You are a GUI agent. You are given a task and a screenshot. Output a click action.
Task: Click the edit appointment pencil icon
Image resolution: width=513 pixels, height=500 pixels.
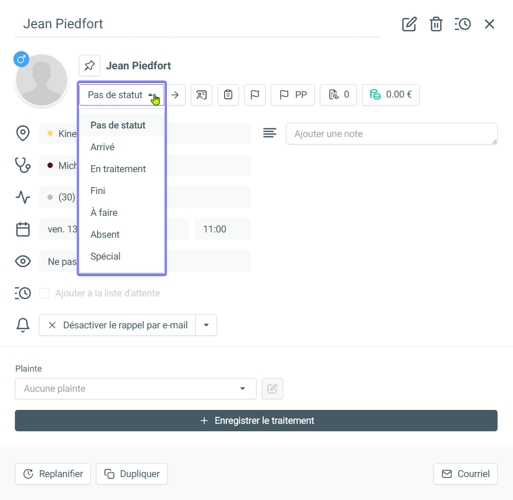click(x=409, y=24)
